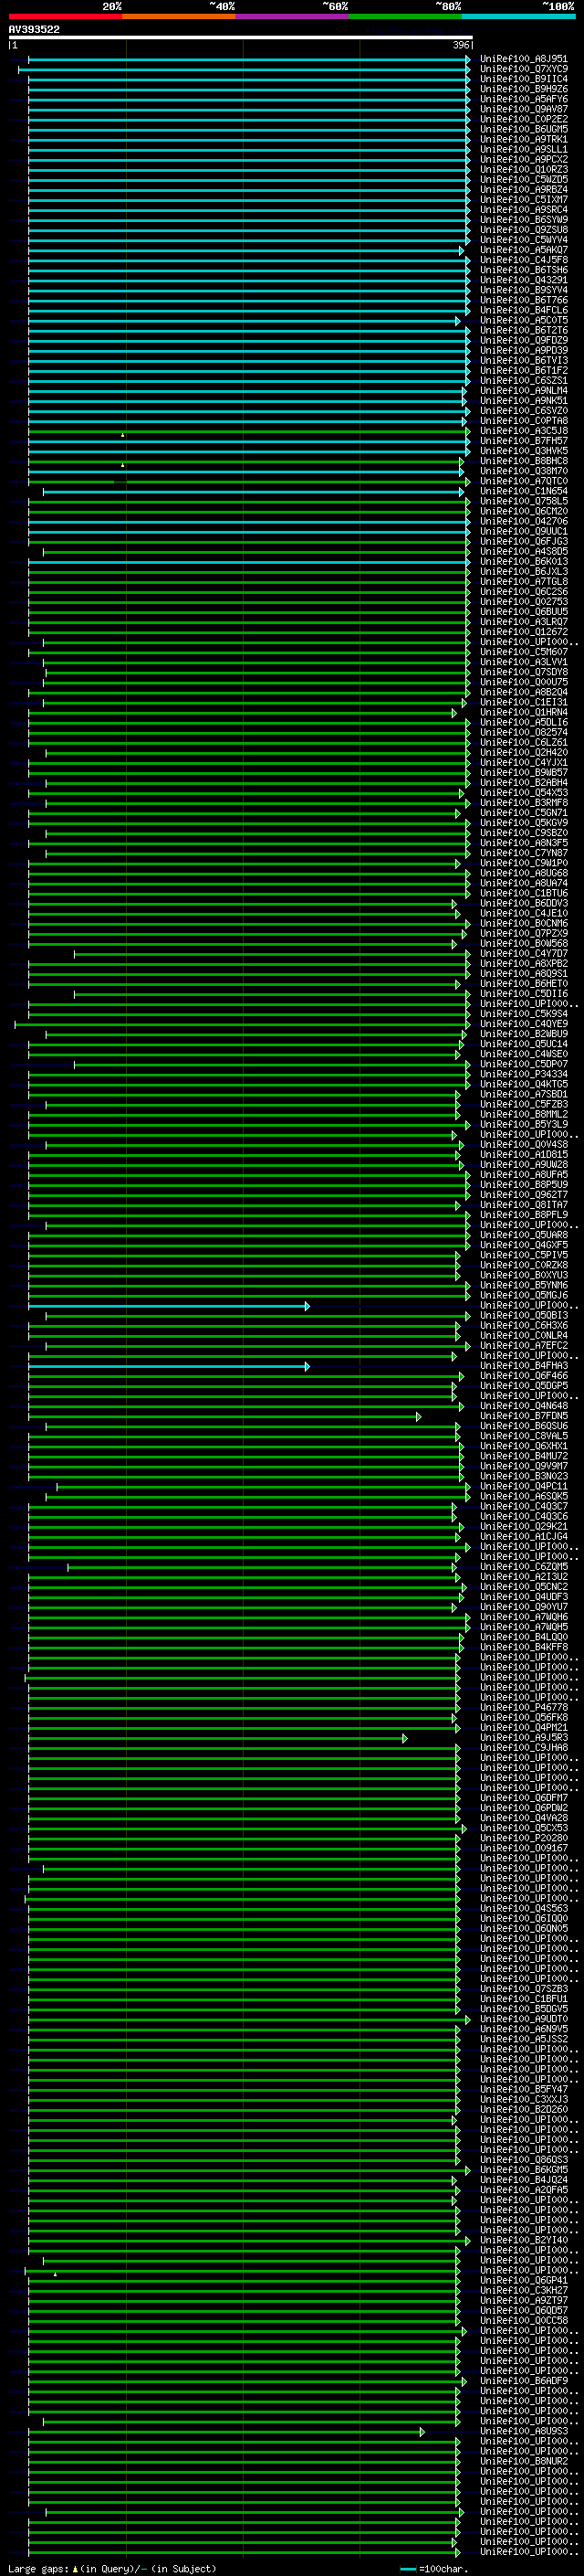Click label UniRef100_Q4S563
Viewport: 584px width, 2576px height.
coord(523,1908)
